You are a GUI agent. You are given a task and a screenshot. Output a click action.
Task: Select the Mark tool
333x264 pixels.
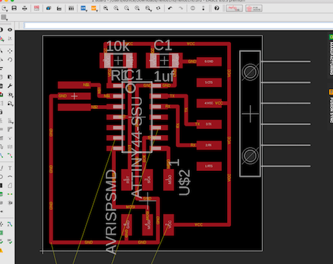pyautogui.click(x=10, y=39)
